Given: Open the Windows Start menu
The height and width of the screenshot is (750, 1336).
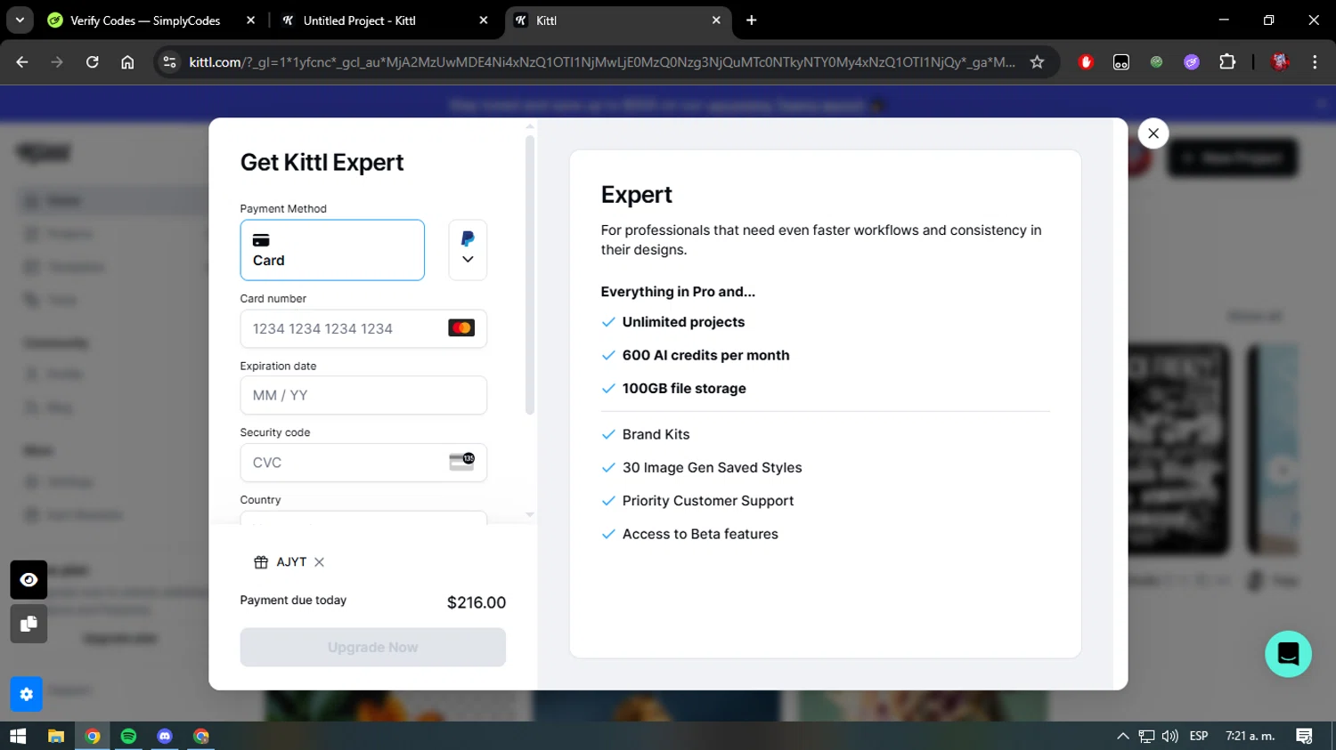Looking at the screenshot, I should [18, 736].
